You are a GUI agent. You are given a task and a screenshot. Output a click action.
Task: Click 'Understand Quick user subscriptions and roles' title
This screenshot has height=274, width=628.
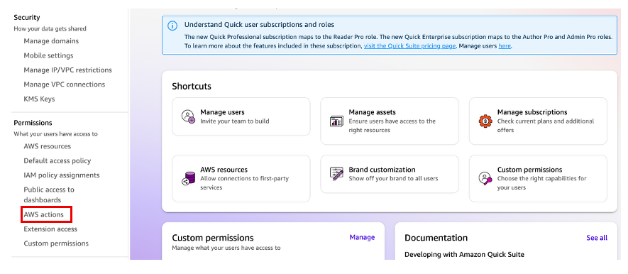point(259,24)
